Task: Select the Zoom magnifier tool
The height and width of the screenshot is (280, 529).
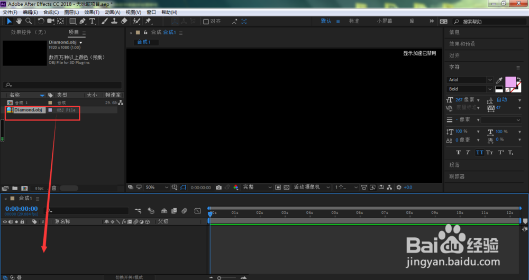Action: pyautogui.click(x=29, y=21)
